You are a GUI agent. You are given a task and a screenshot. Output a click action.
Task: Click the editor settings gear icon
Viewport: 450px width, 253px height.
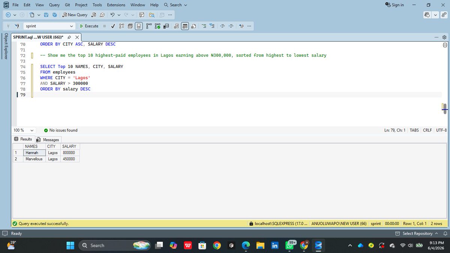click(444, 37)
